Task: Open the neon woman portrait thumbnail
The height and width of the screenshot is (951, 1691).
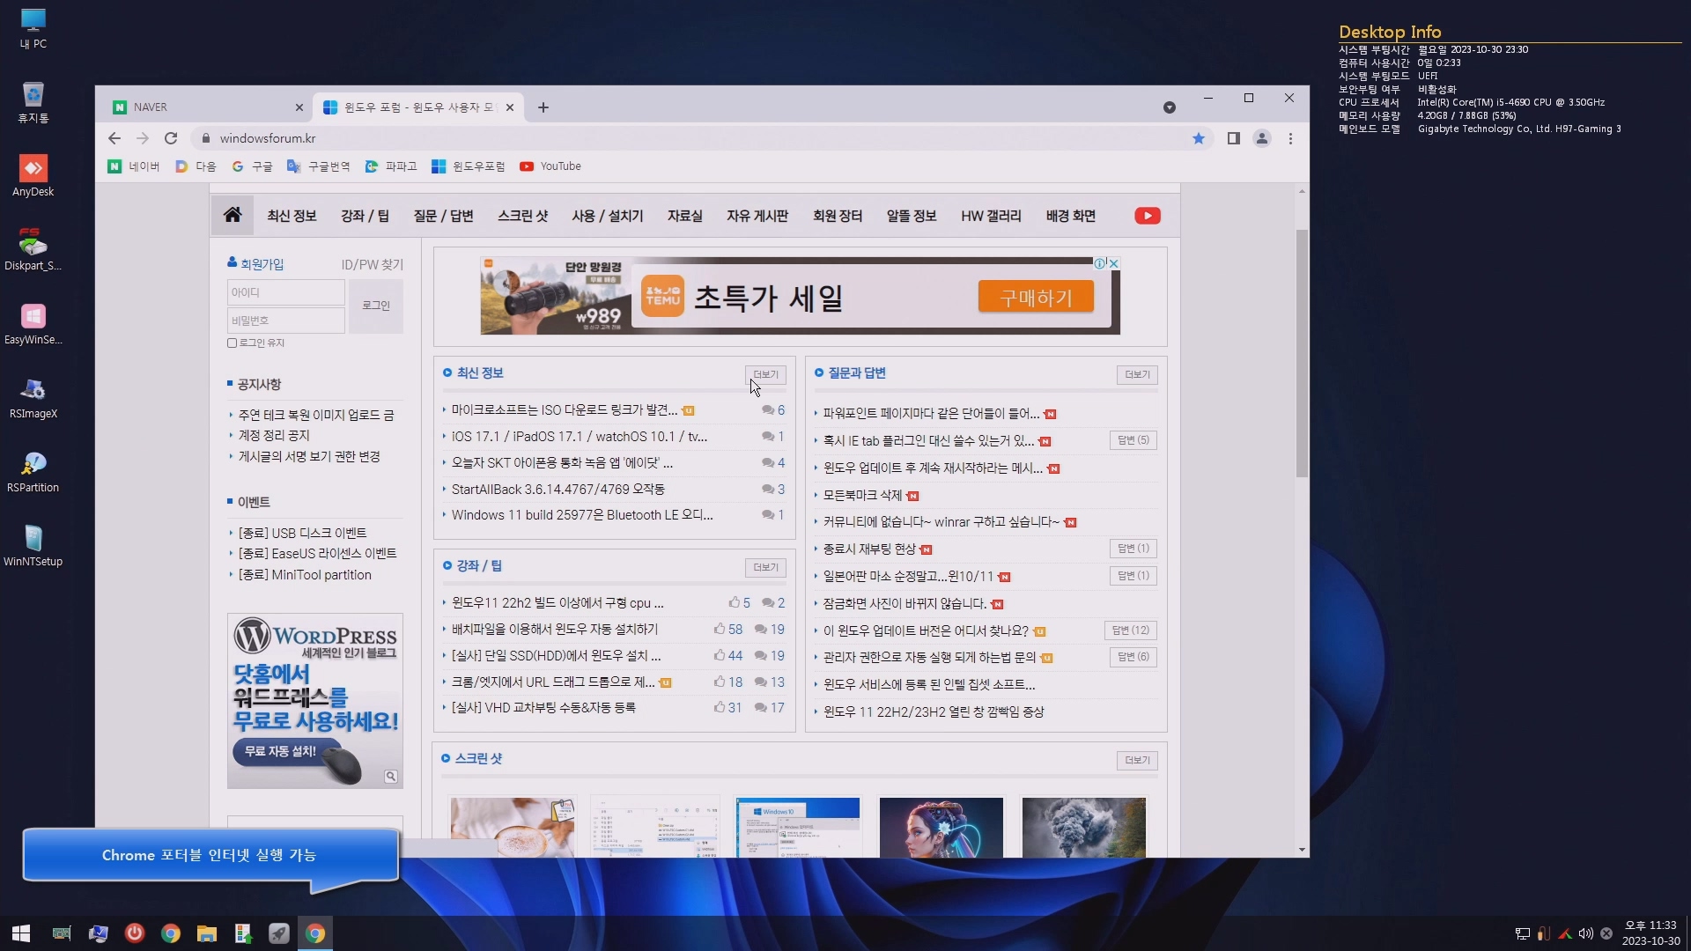Action: pyautogui.click(x=941, y=827)
